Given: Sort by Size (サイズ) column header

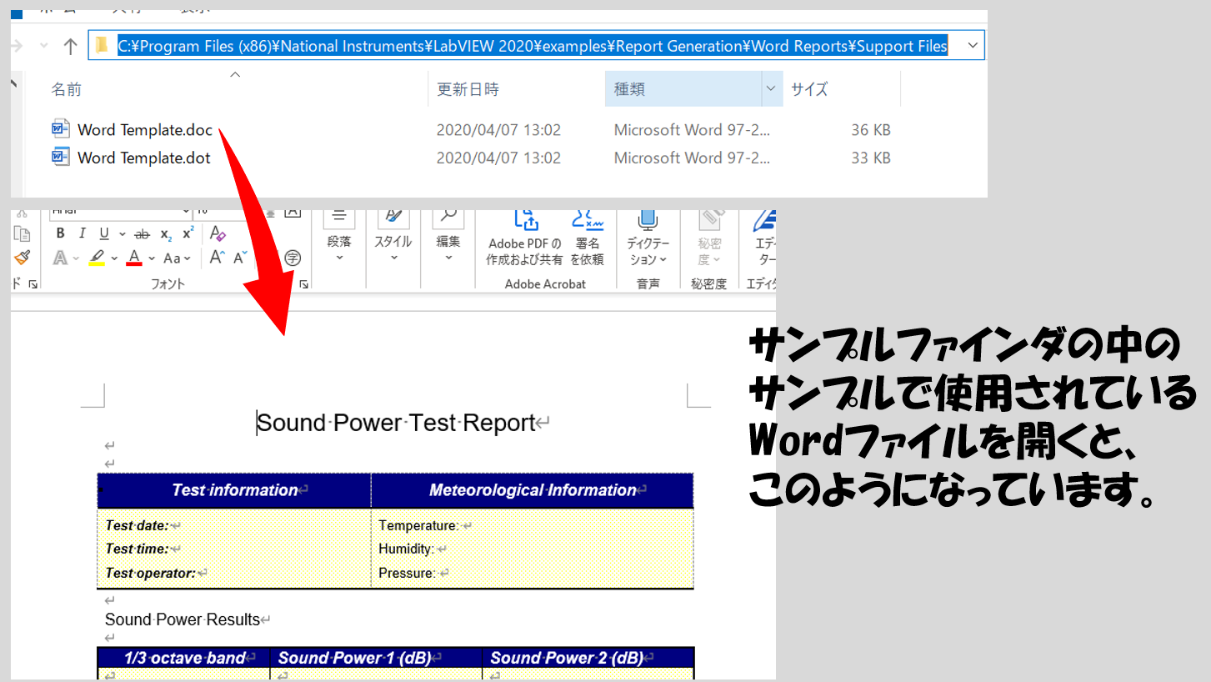Looking at the screenshot, I should tap(809, 89).
